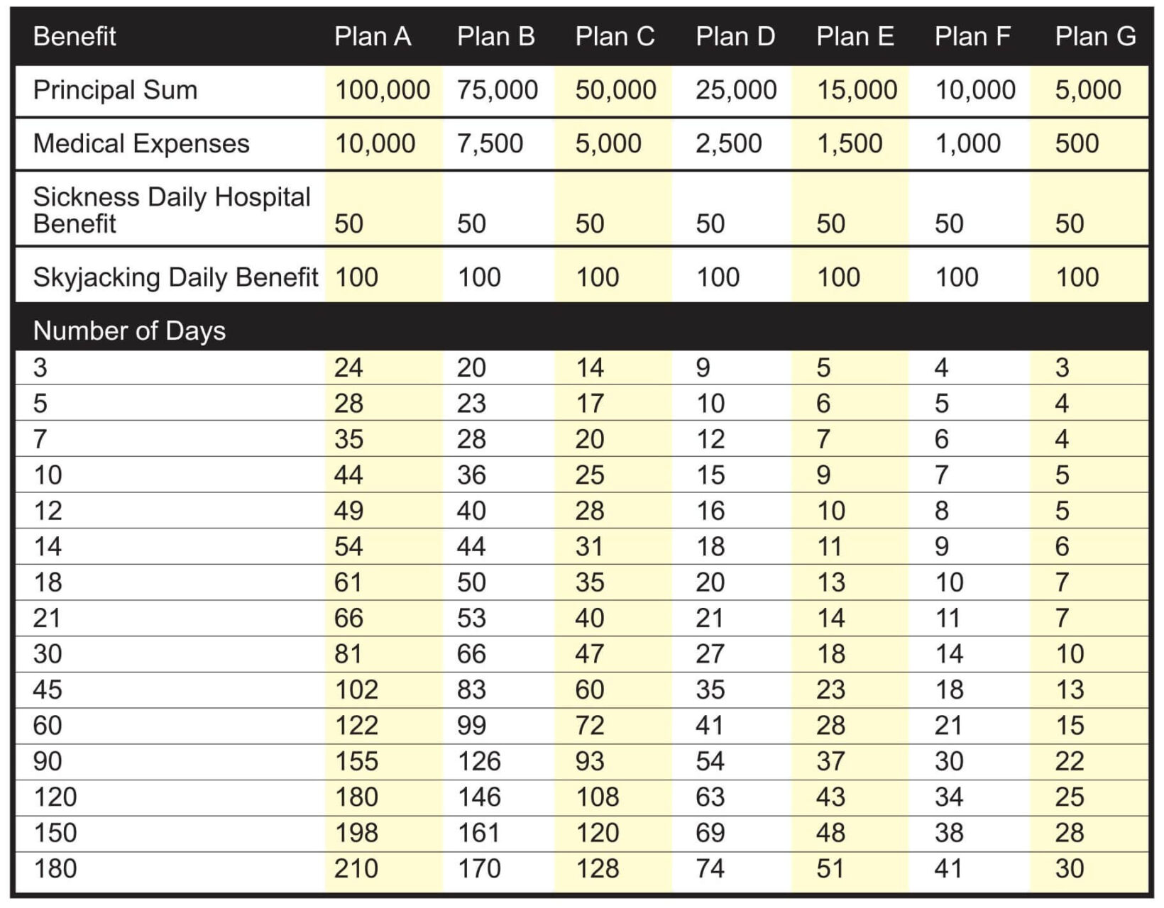Click Plan A Principal Sum value 100,000
This screenshot has height=908, width=1164.
pyautogui.click(x=382, y=90)
